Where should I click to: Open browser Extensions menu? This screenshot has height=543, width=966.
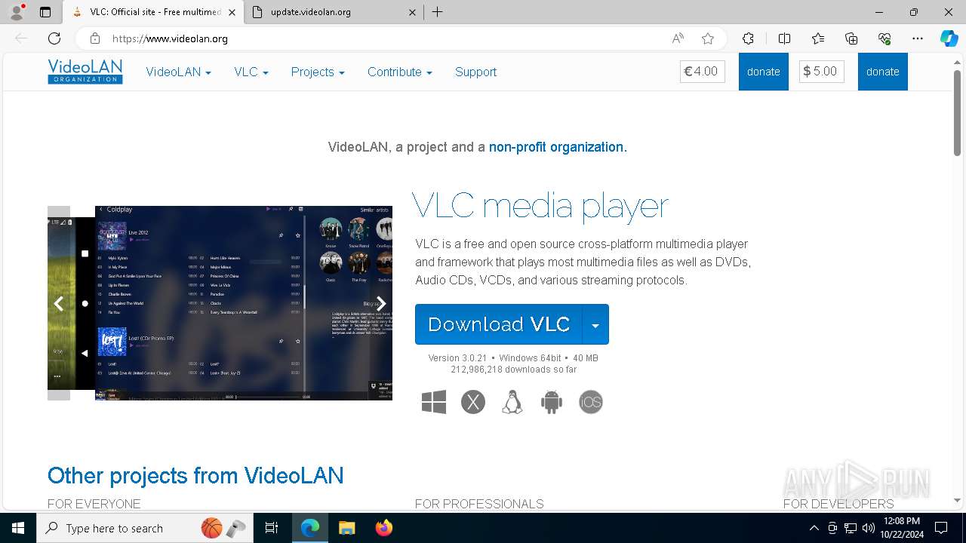tap(748, 38)
